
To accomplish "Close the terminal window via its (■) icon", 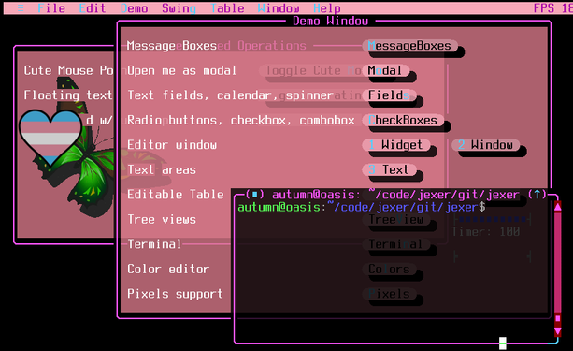I will coord(254,195).
